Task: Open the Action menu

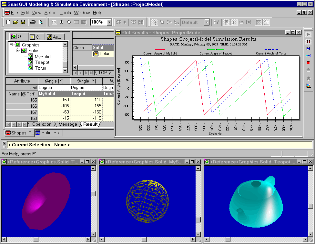Action: click(50, 13)
